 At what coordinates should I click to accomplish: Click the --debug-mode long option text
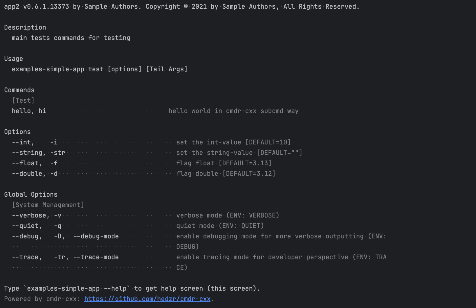[x=96, y=236]
